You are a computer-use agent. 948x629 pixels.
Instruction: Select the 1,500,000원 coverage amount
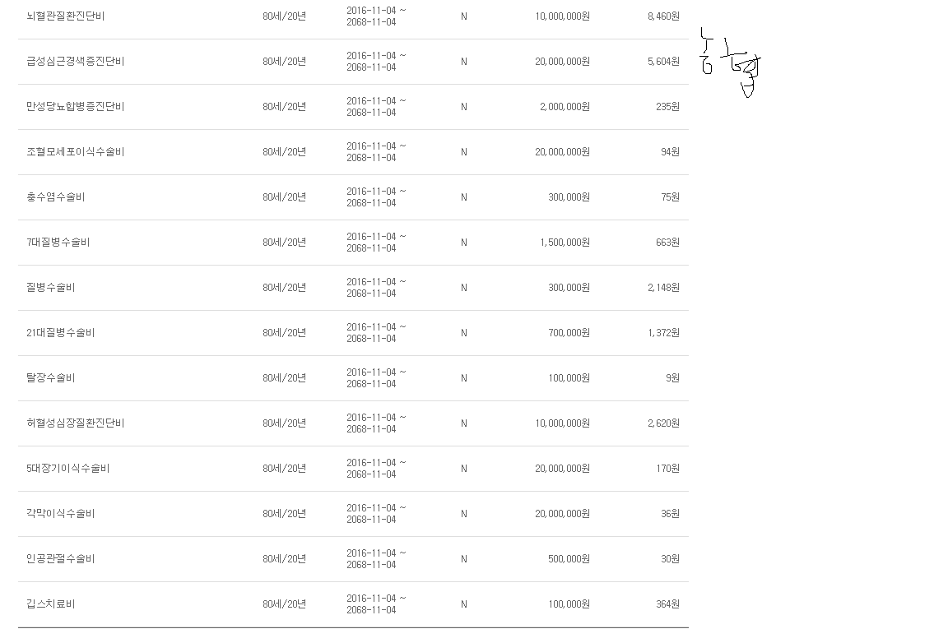[565, 243]
